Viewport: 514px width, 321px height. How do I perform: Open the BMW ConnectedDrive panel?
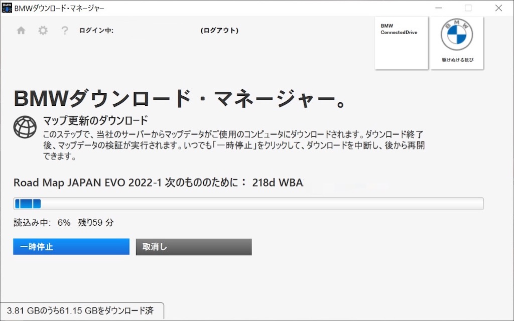click(401, 43)
